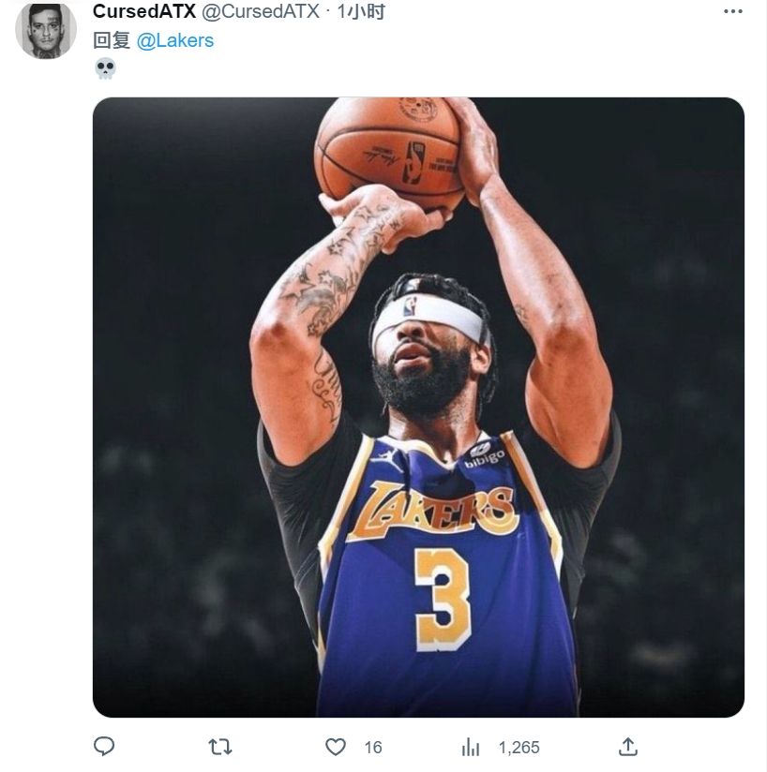Open CursedATX's profile avatar picture

[x=45, y=31]
